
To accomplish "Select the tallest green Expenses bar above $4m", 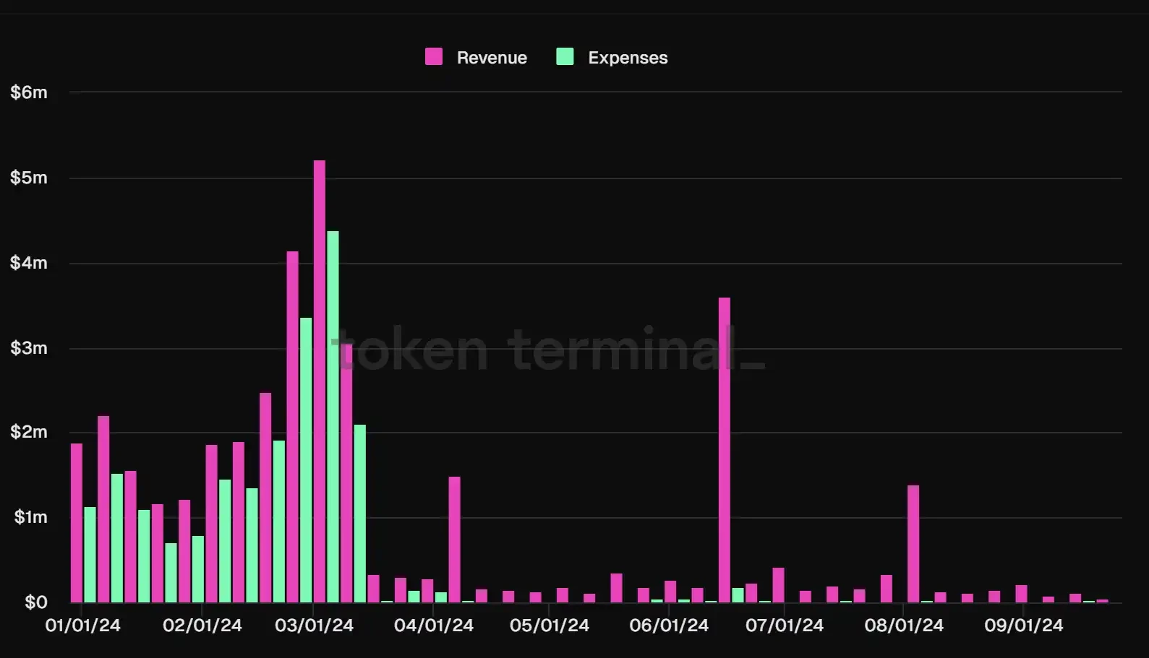I will (333, 416).
